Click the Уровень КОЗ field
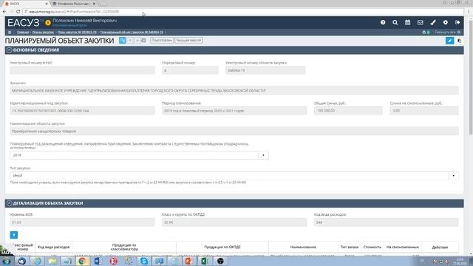The width and height of the screenshot is (473, 266). point(82,222)
